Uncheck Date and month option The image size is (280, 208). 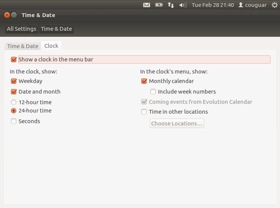tap(14, 92)
